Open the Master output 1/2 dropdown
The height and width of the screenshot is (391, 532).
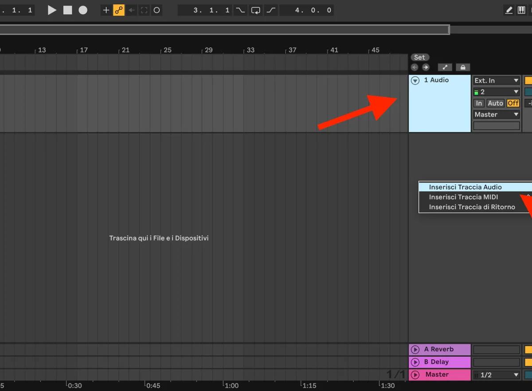tap(497, 375)
